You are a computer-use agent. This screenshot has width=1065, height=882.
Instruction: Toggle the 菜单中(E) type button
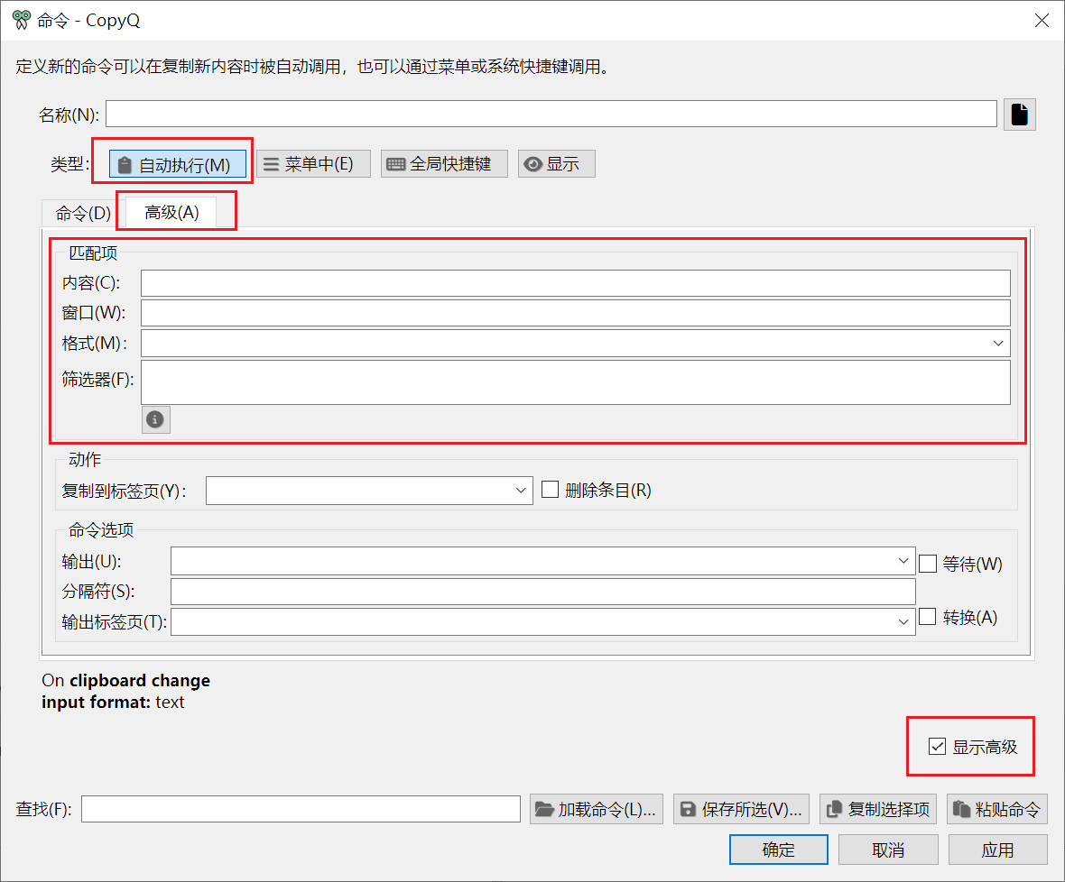click(313, 164)
